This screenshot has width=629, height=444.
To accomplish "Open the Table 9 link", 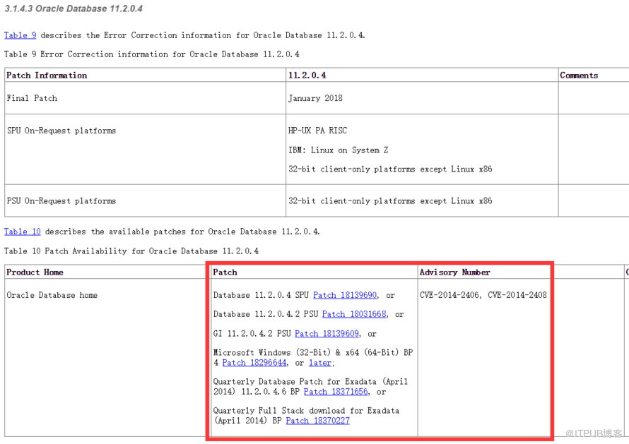I will [20, 35].
